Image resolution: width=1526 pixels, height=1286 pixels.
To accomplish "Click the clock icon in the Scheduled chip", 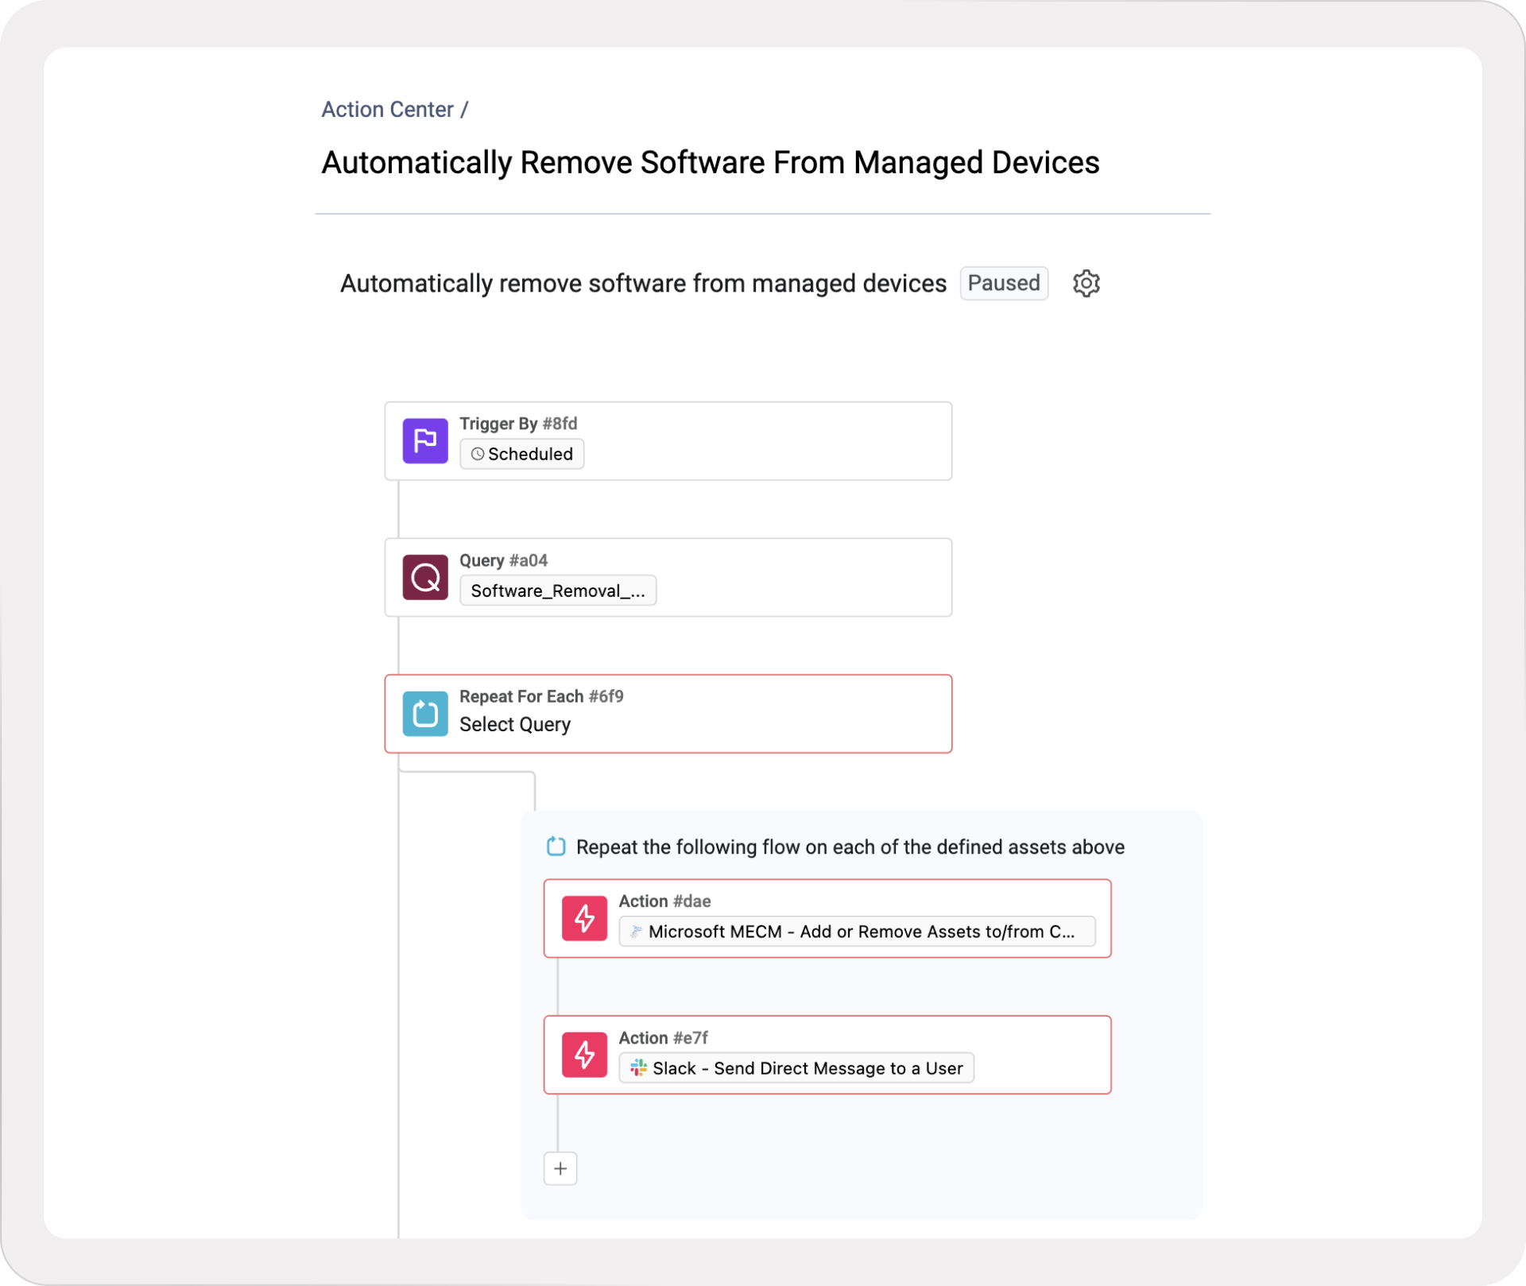I will coord(478,454).
